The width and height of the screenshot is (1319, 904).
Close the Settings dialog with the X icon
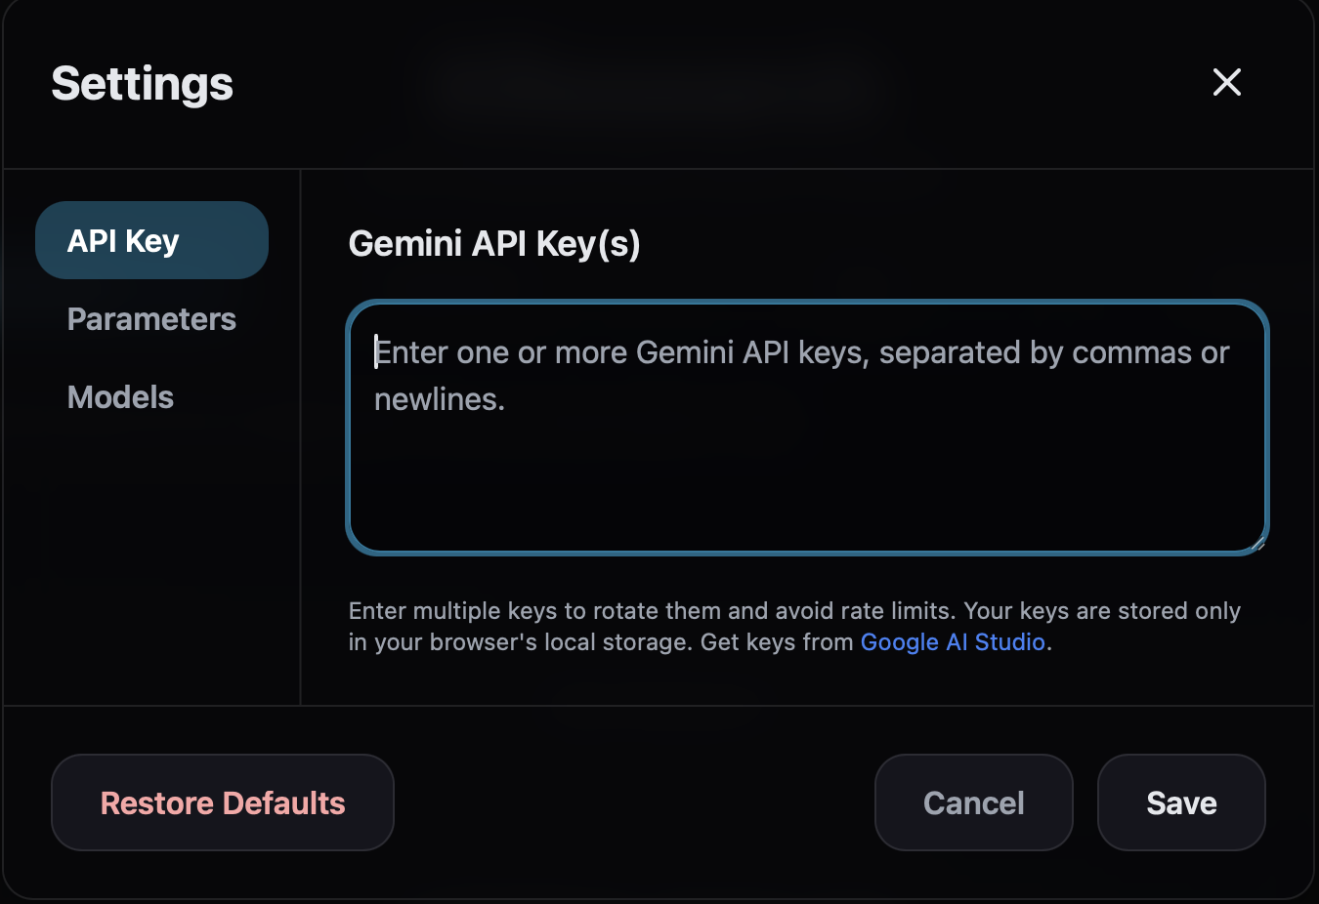pos(1227,82)
